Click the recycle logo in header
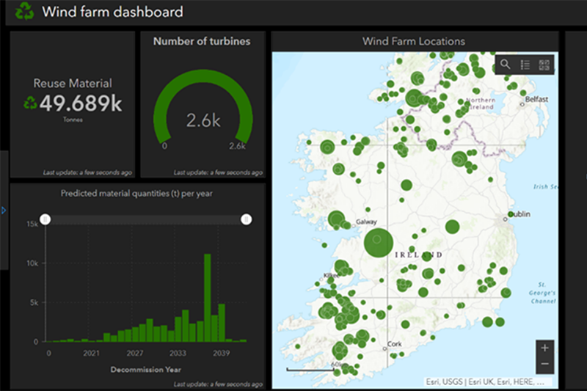The height and width of the screenshot is (391, 587). 24,11
